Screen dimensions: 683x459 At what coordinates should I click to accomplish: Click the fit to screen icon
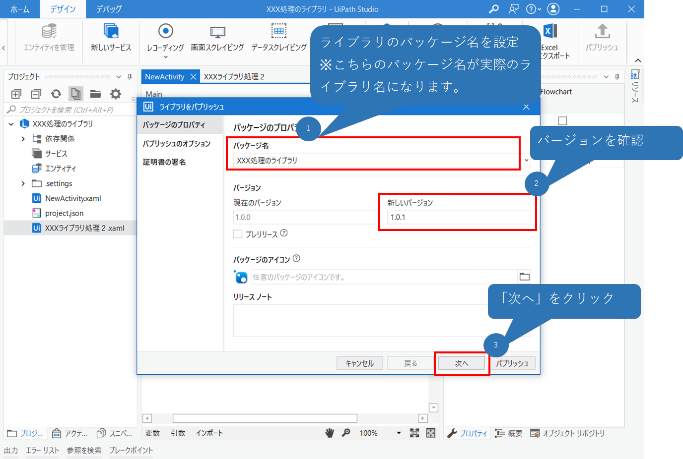(x=414, y=433)
